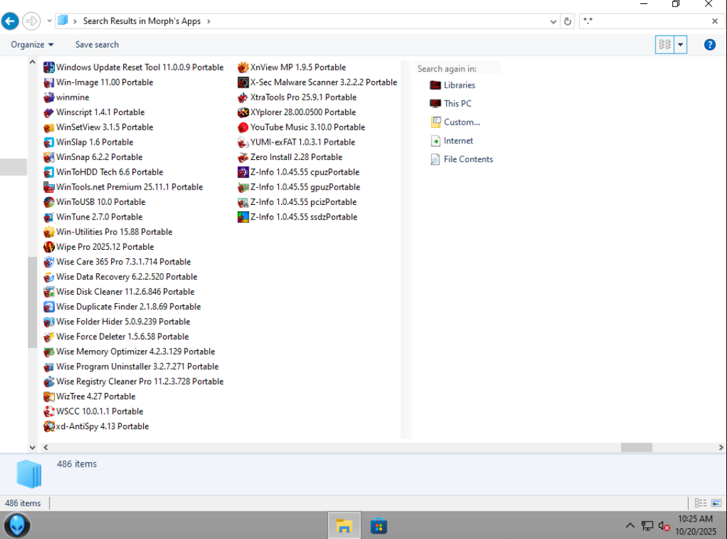The height and width of the screenshot is (539, 727).
Task: Select the Wise Registry Cleaner Pro icon
Action: click(49, 382)
